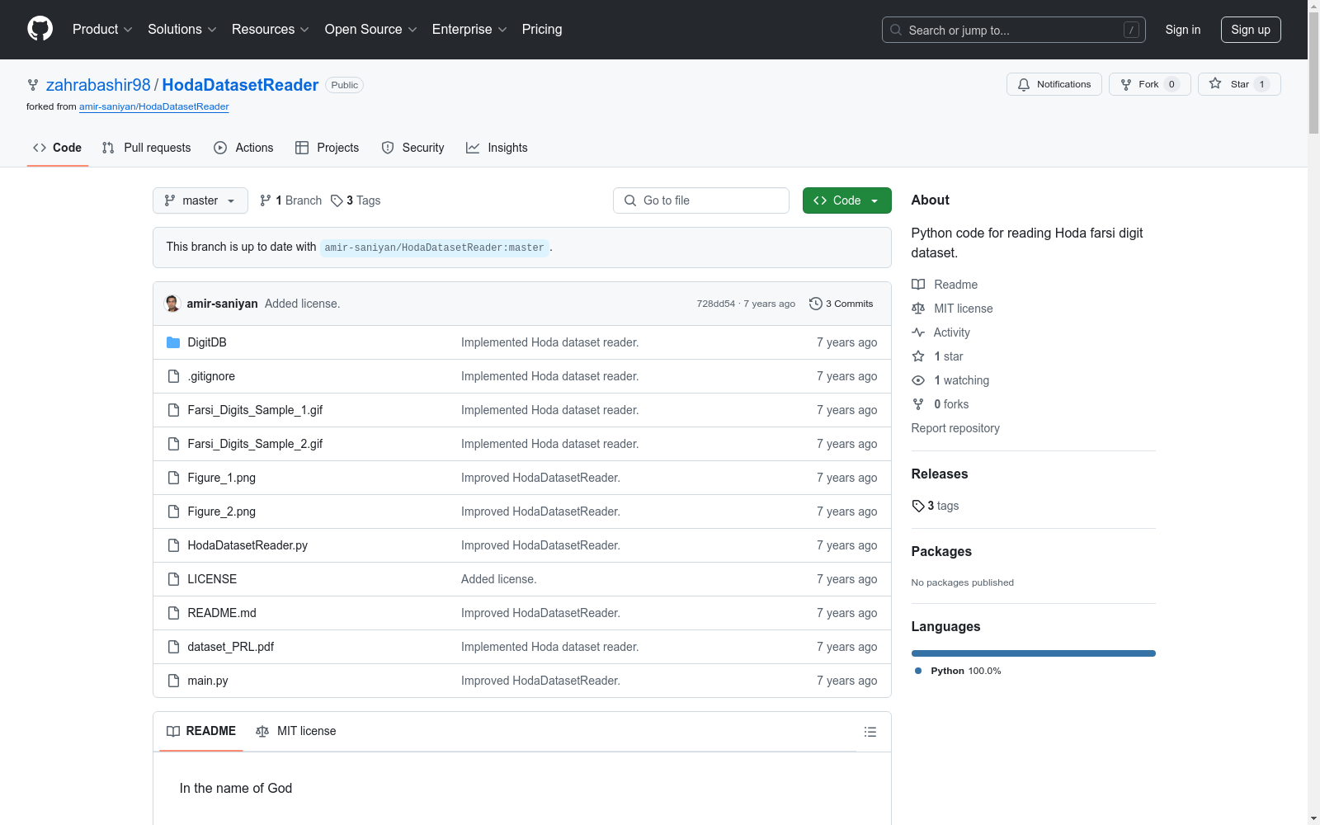Click the file icon for HodaDatasetReader.py
The height and width of the screenshot is (825, 1320).
[173, 545]
